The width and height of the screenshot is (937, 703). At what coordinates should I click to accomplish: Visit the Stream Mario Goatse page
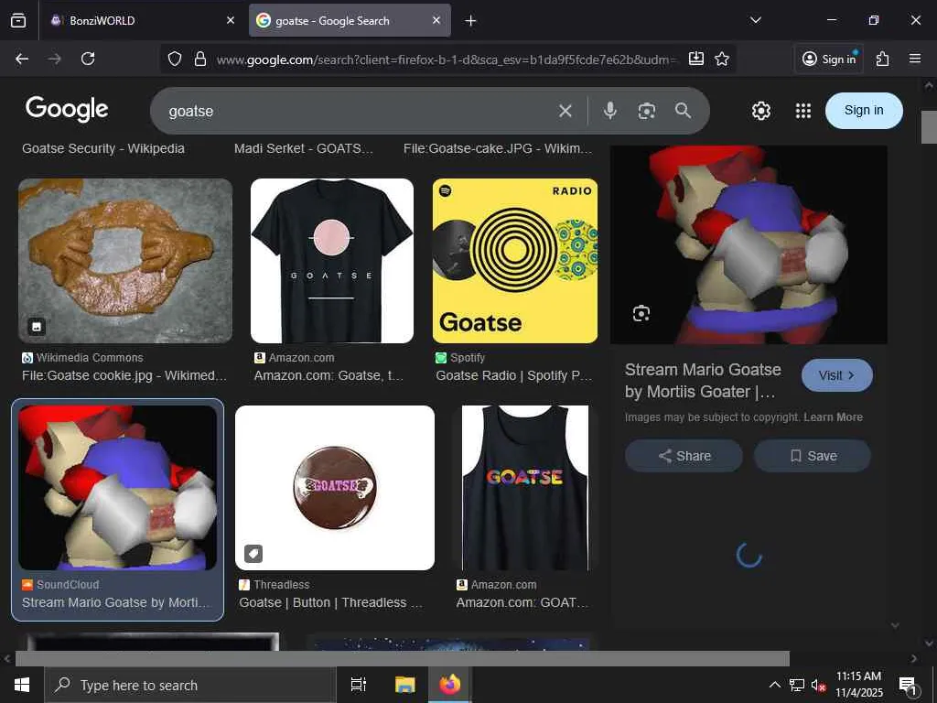point(836,375)
